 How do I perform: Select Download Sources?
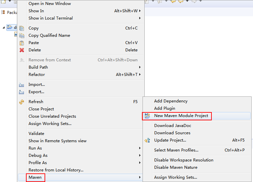[x=197, y=133]
